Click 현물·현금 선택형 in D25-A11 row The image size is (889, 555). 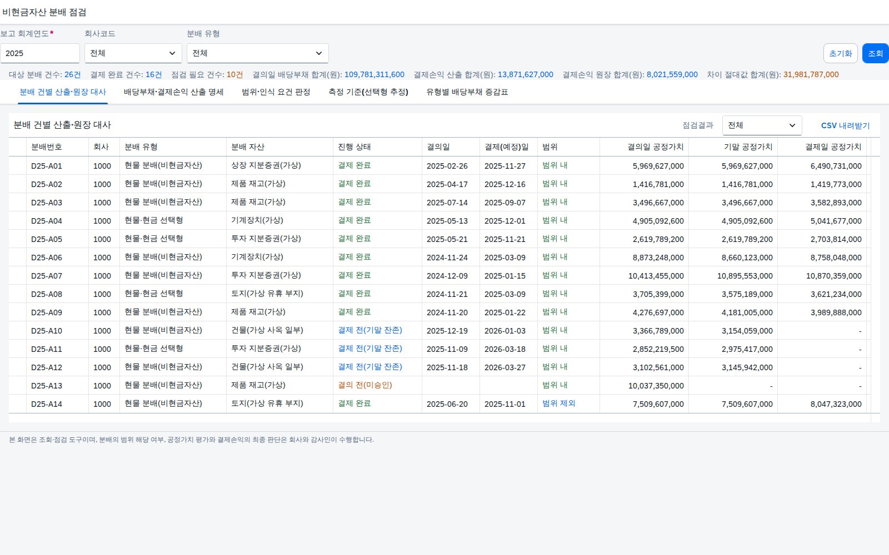[154, 349]
